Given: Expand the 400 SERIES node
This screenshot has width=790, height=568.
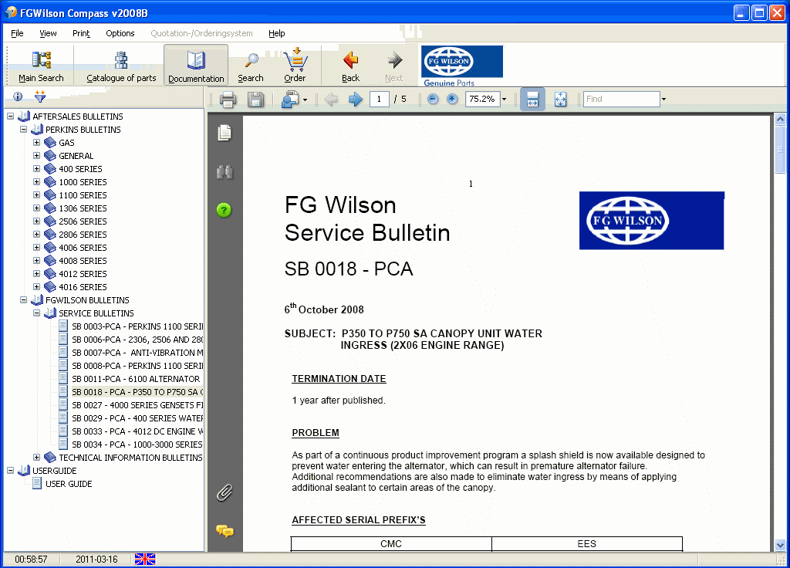Looking at the screenshot, I should click(x=36, y=169).
